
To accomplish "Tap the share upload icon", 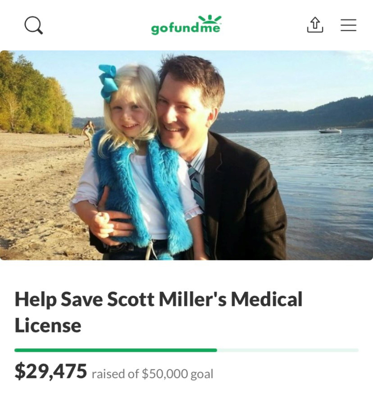I will coord(315,25).
